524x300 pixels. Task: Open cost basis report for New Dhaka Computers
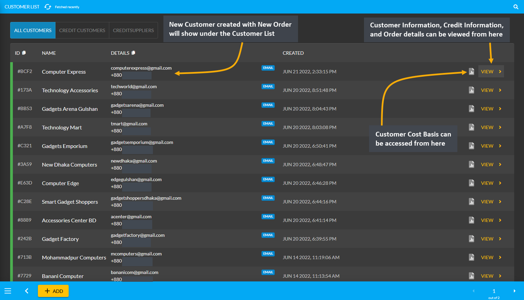point(472,165)
